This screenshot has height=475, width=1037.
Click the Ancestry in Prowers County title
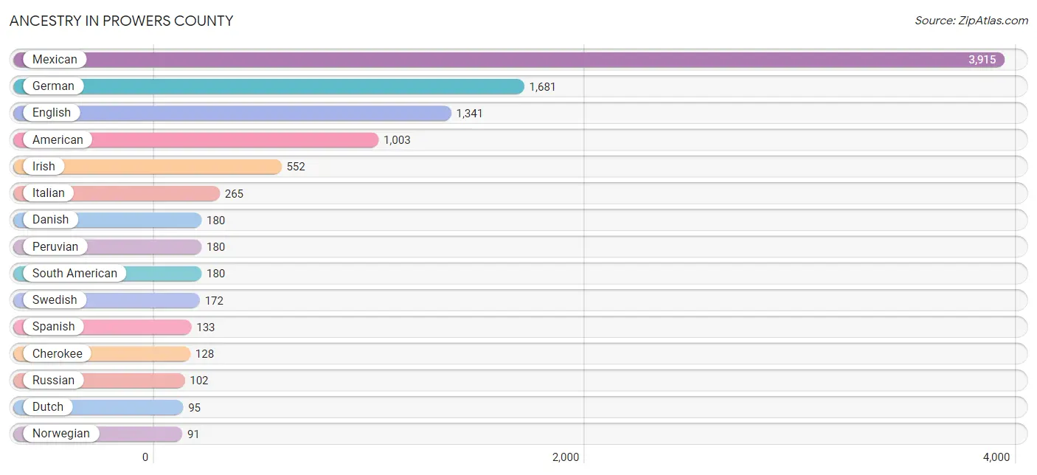tap(122, 21)
